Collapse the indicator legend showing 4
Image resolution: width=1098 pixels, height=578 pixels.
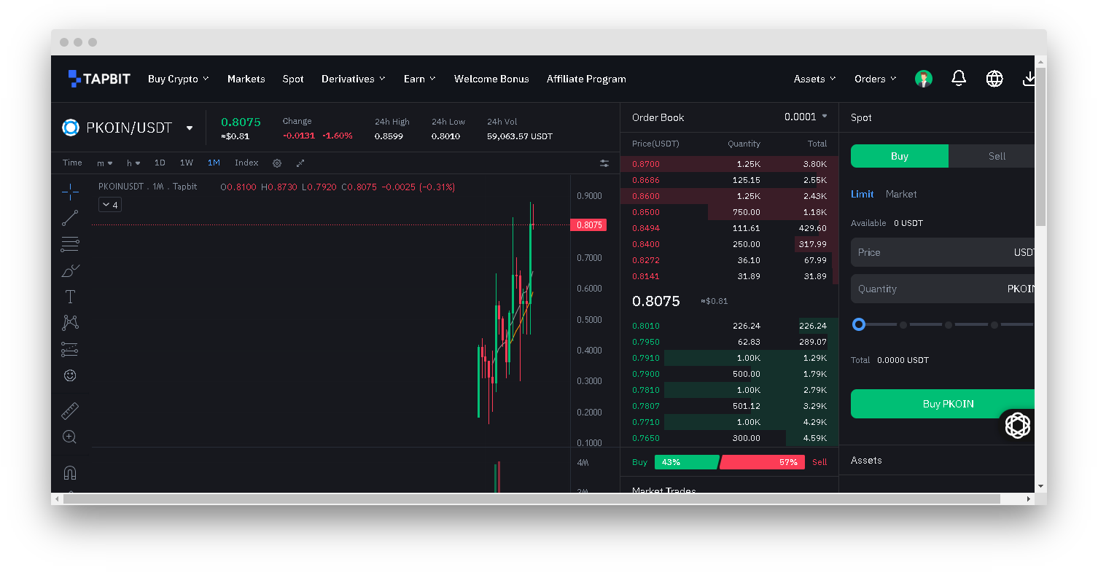109,205
